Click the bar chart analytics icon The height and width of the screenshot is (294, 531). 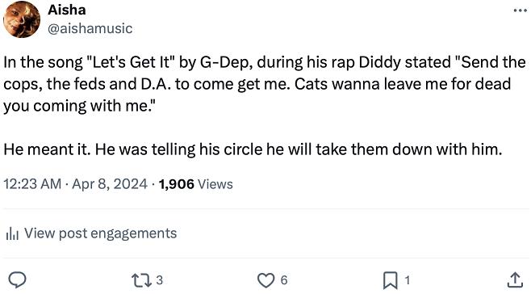(x=12, y=233)
